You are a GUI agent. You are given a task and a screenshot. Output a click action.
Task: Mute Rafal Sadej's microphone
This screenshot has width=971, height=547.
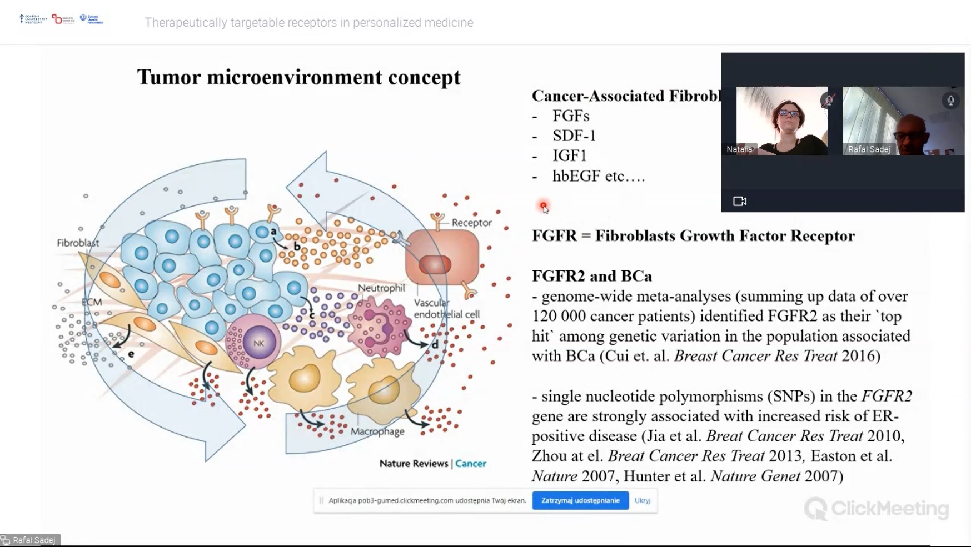coord(950,101)
